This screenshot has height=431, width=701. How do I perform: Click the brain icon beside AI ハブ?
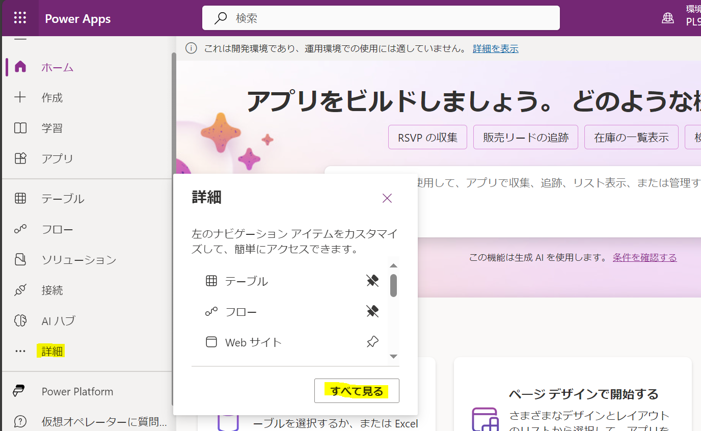click(20, 320)
